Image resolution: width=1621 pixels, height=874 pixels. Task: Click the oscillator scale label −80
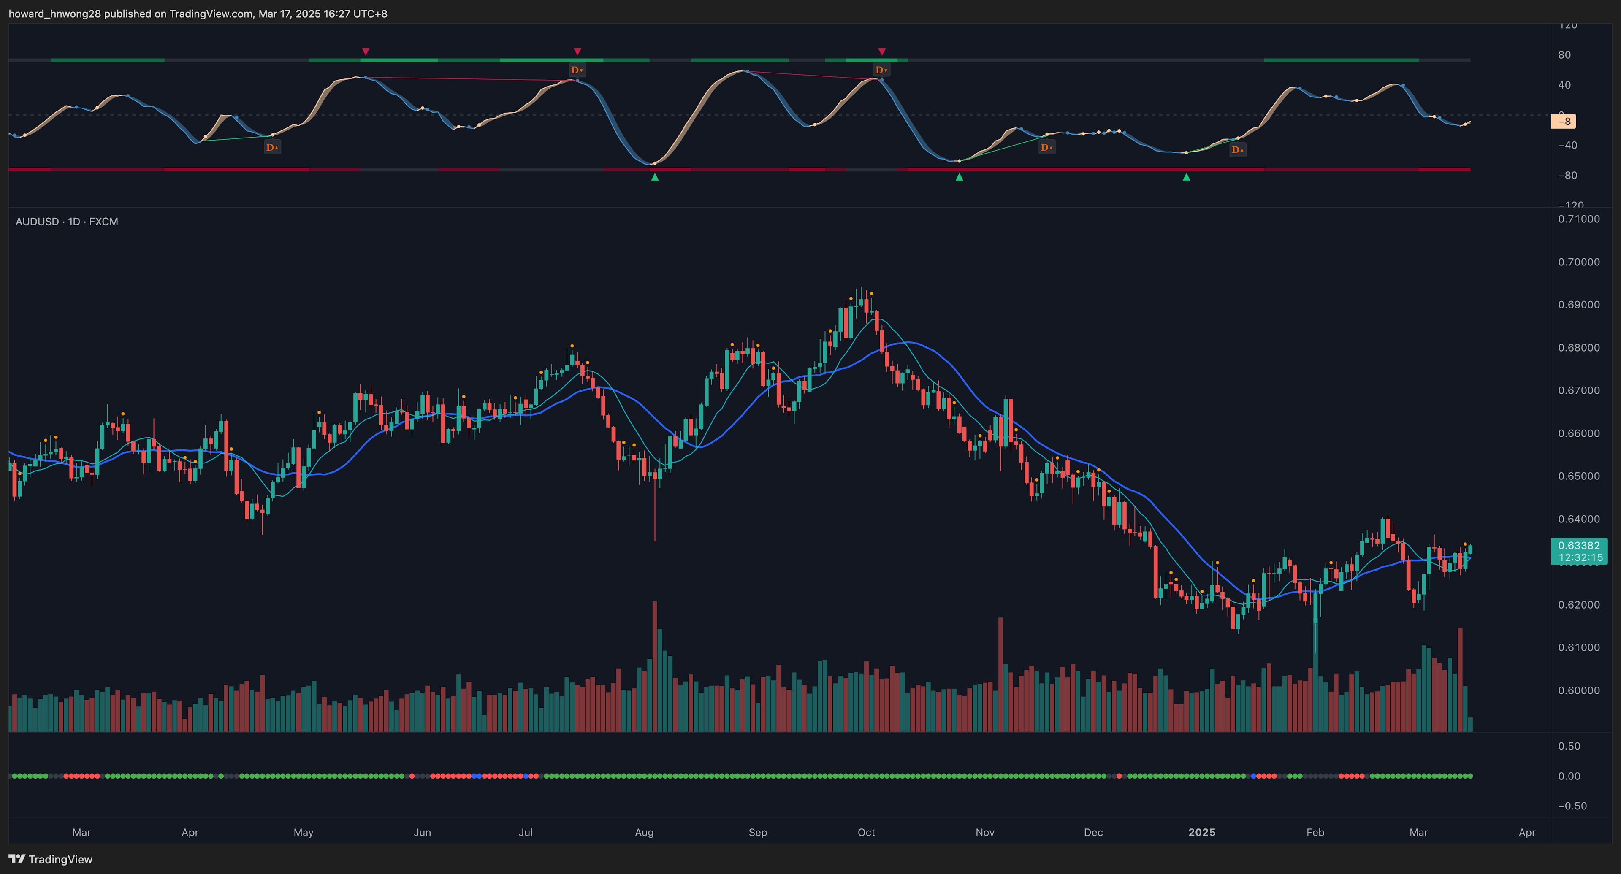pos(1567,176)
